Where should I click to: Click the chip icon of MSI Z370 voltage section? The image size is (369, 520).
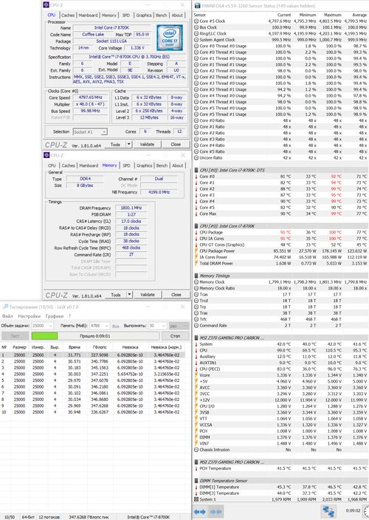[x=196, y=338]
